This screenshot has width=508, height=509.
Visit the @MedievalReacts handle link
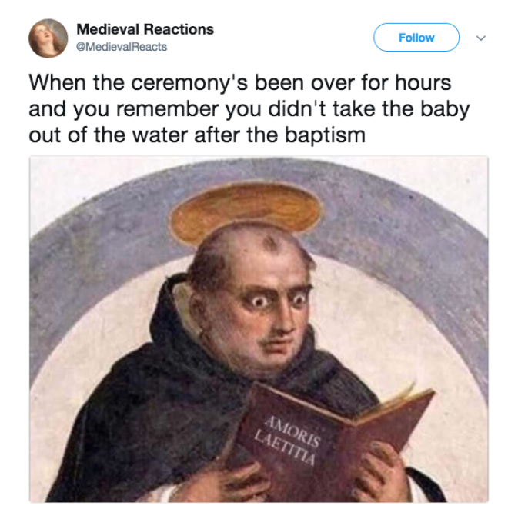pyautogui.click(x=122, y=47)
